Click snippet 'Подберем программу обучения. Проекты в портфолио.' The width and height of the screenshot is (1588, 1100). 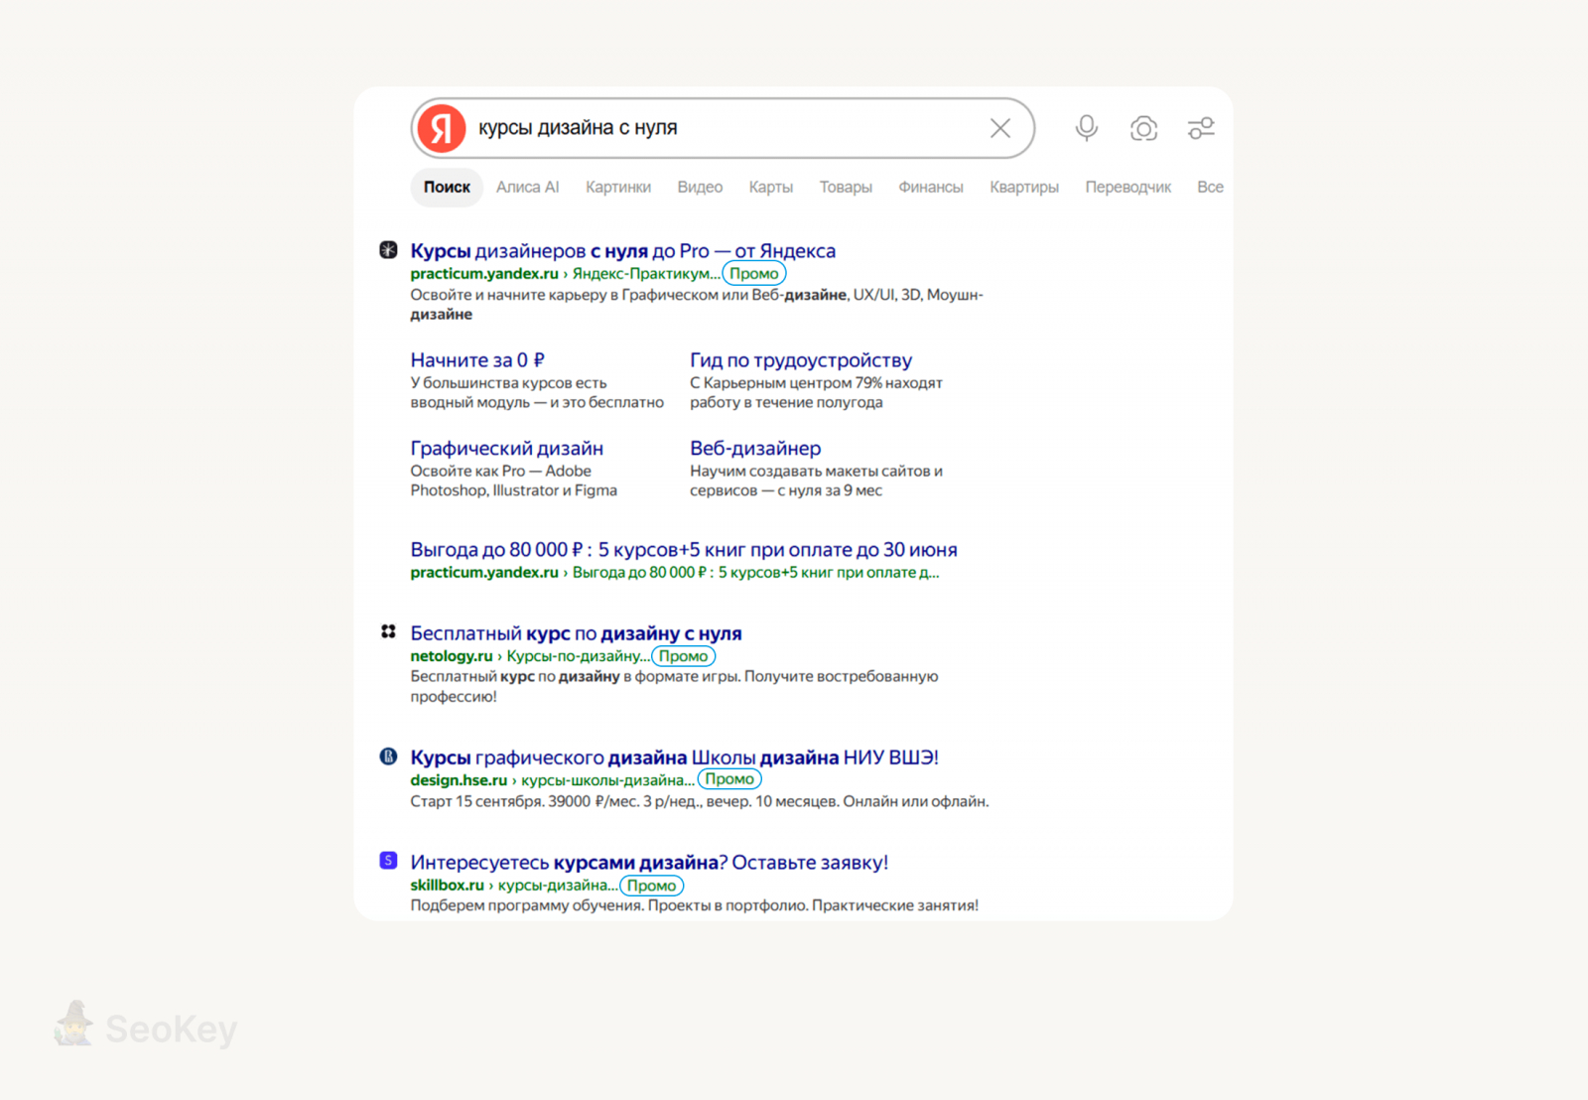[x=609, y=905]
